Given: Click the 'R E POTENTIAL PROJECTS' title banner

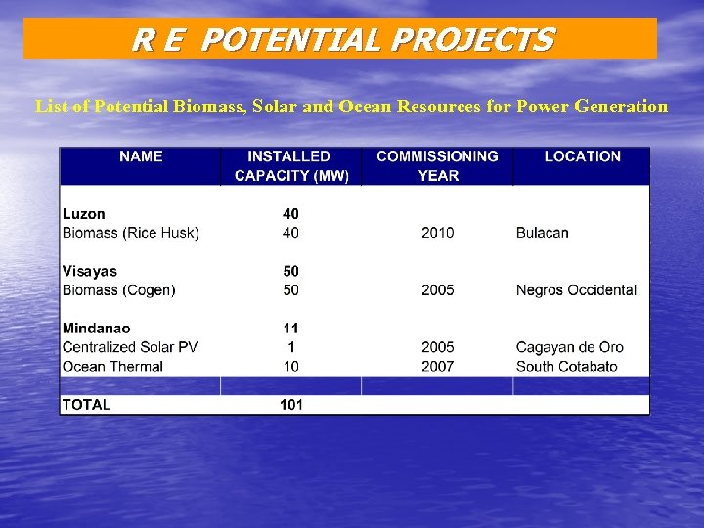Looking at the screenshot, I should tap(340, 38).
